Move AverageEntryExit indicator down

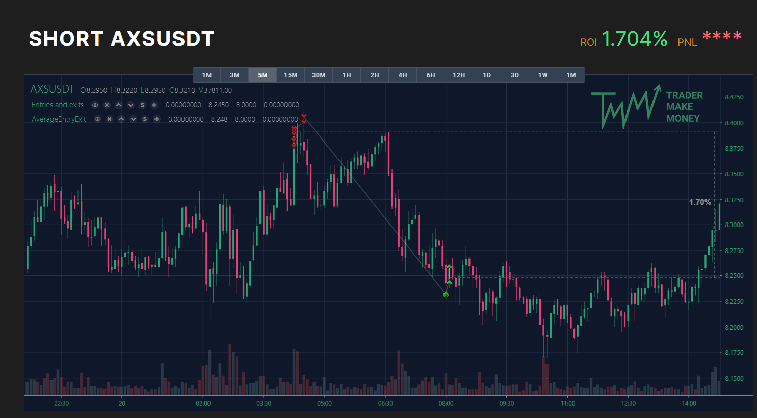click(x=133, y=119)
